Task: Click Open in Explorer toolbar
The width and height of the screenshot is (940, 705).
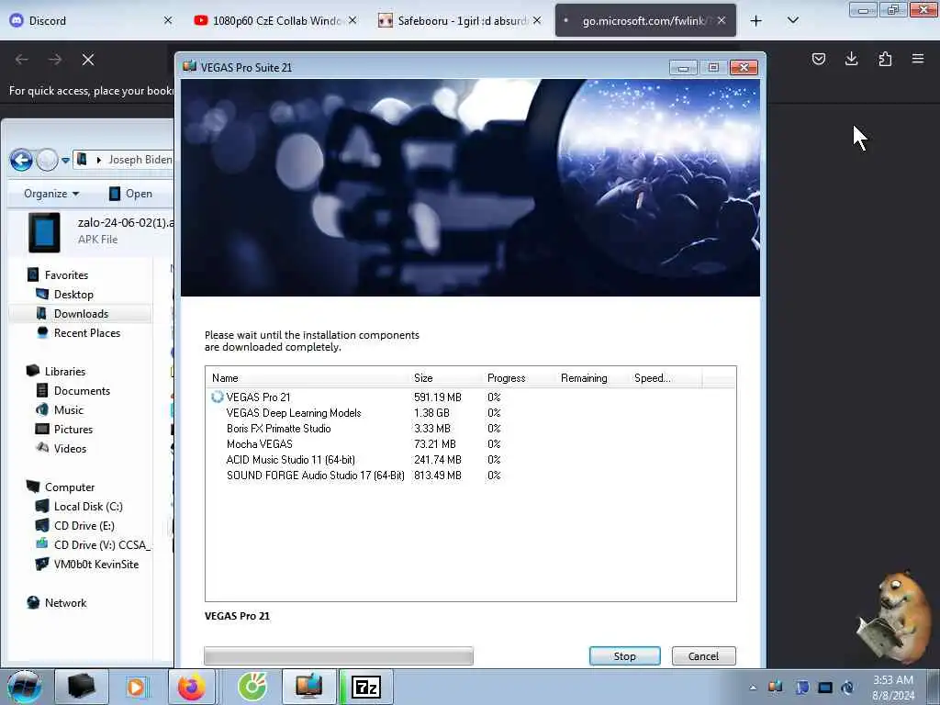Action: click(130, 194)
